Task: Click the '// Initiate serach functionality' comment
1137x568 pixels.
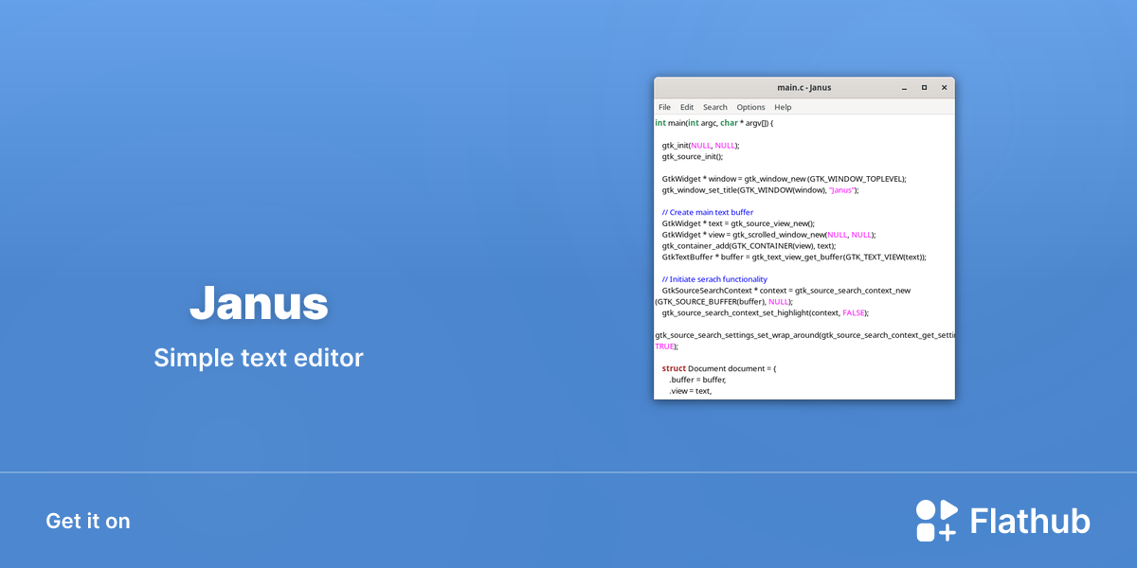Action: click(x=714, y=279)
